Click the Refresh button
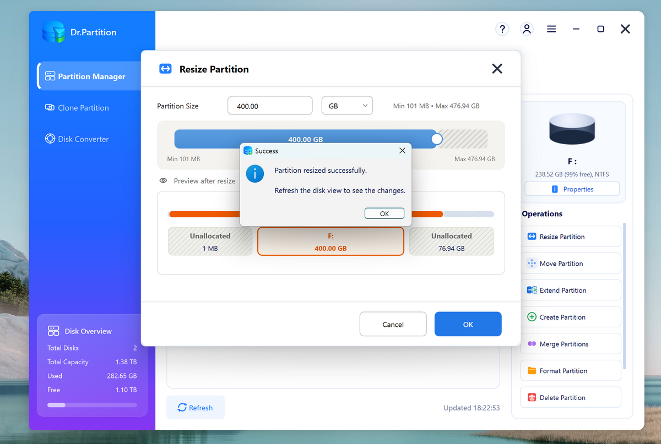The width and height of the screenshot is (661, 444). (x=196, y=407)
